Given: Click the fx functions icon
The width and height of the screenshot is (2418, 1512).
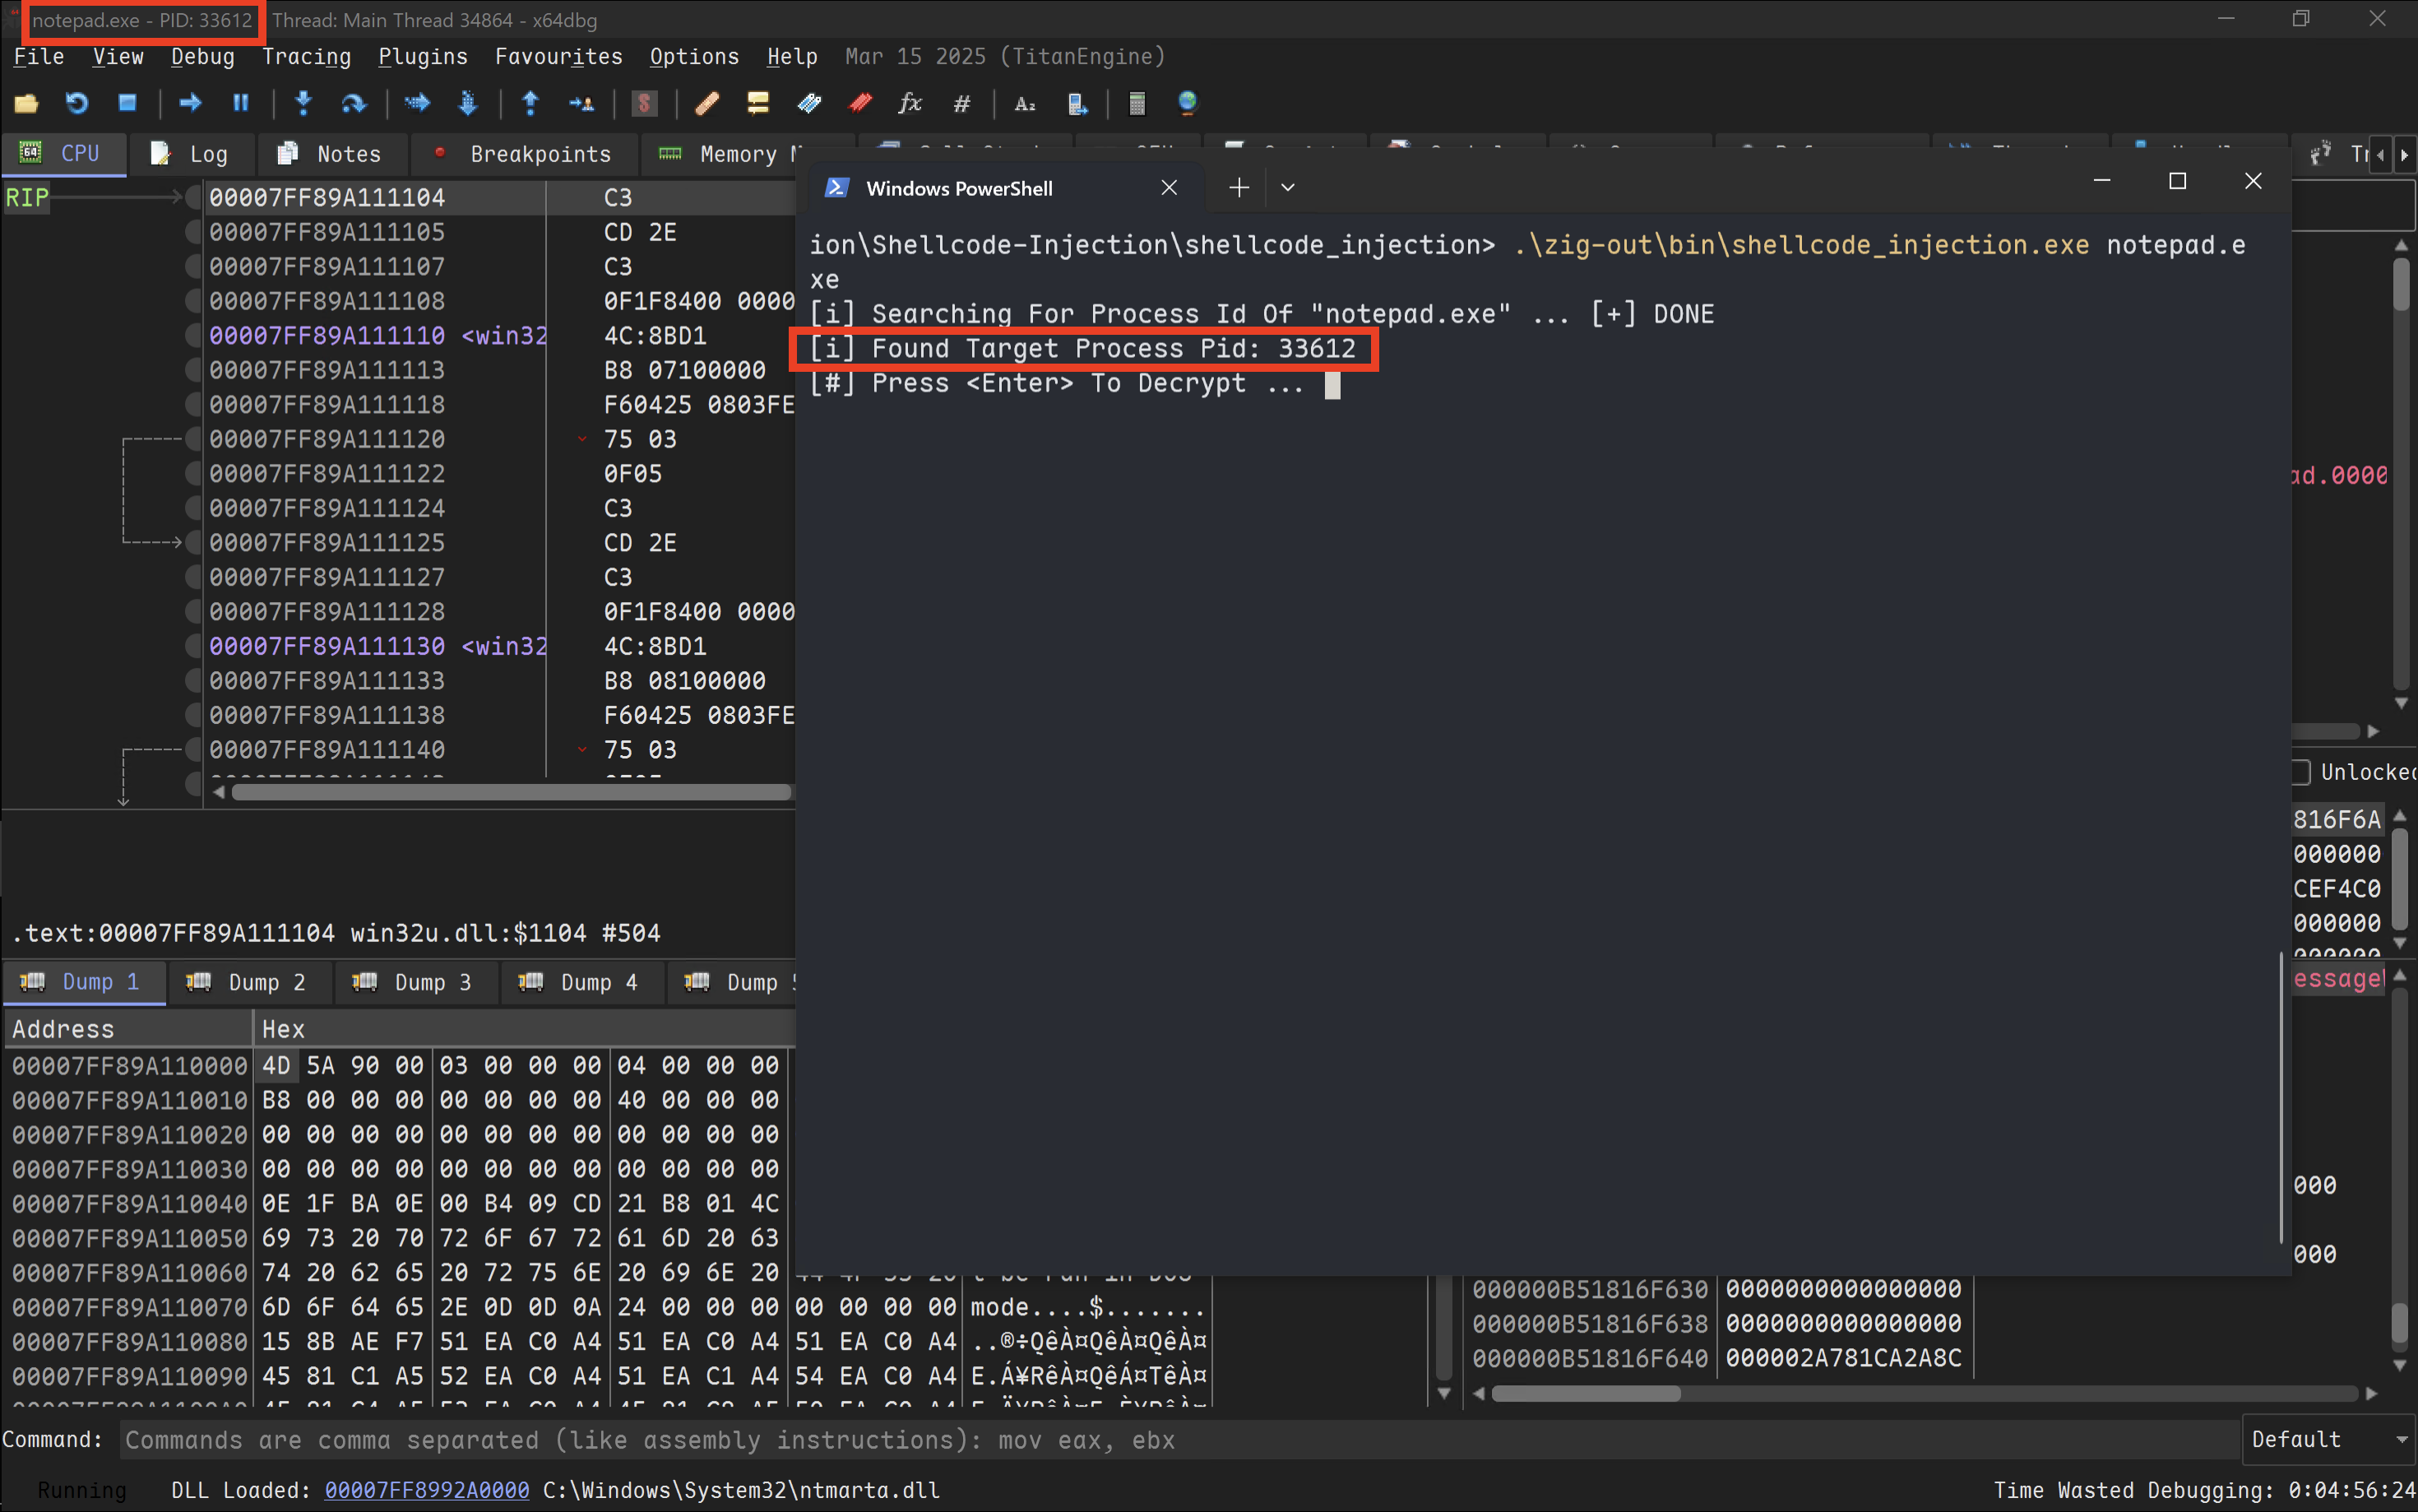Looking at the screenshot, I should point(910,103).
